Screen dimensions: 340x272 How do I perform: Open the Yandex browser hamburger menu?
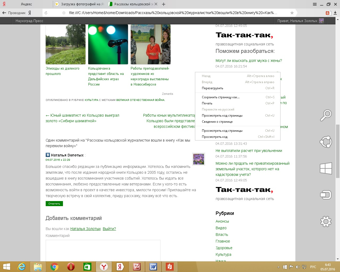(315, 4)
